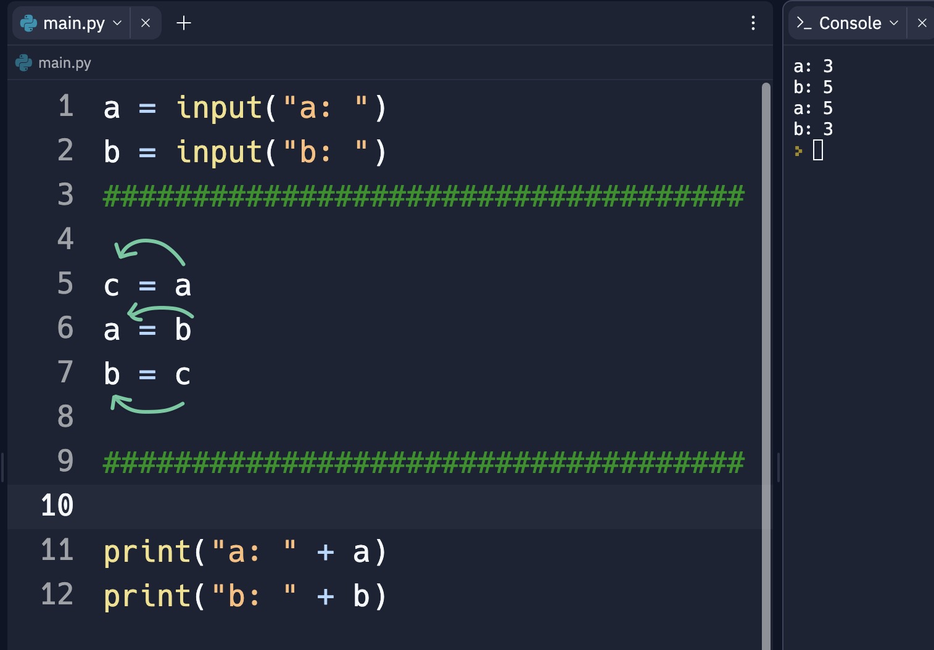Screen dimensions: 934x650
Task: Click the print("a: " + a) statement
Action: [x=244, y=551]
